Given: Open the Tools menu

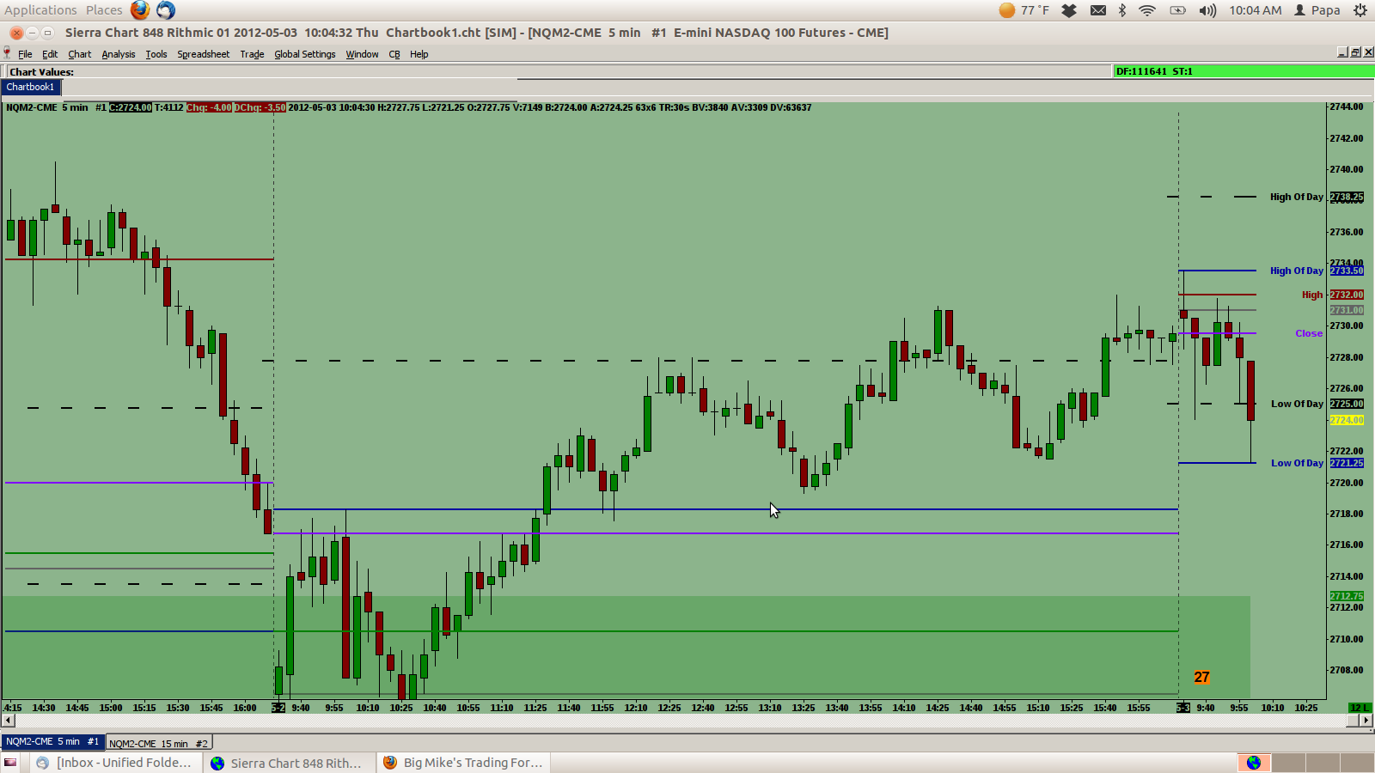Looking at the screenshot, I should tap(156, 54).
